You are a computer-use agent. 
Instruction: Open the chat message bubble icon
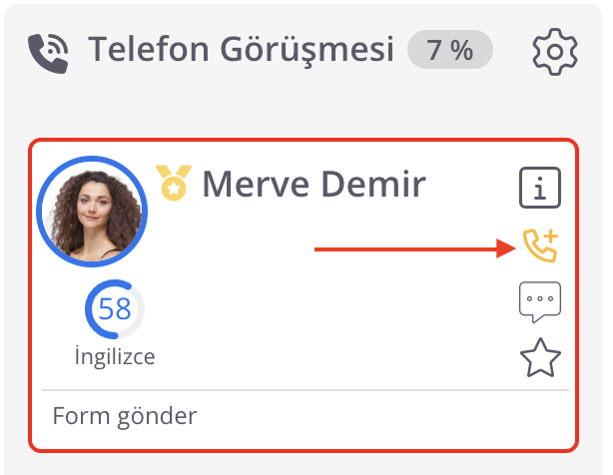[540, 302]
